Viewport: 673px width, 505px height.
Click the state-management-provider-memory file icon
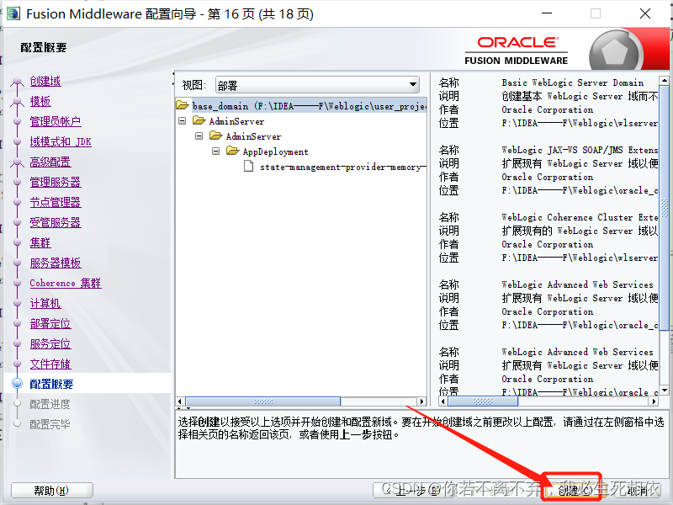(248, 166)
